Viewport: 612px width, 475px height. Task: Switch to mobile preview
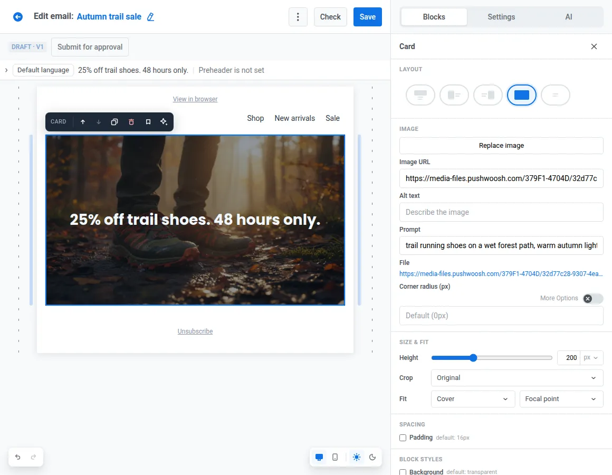(x=335, y=457)
